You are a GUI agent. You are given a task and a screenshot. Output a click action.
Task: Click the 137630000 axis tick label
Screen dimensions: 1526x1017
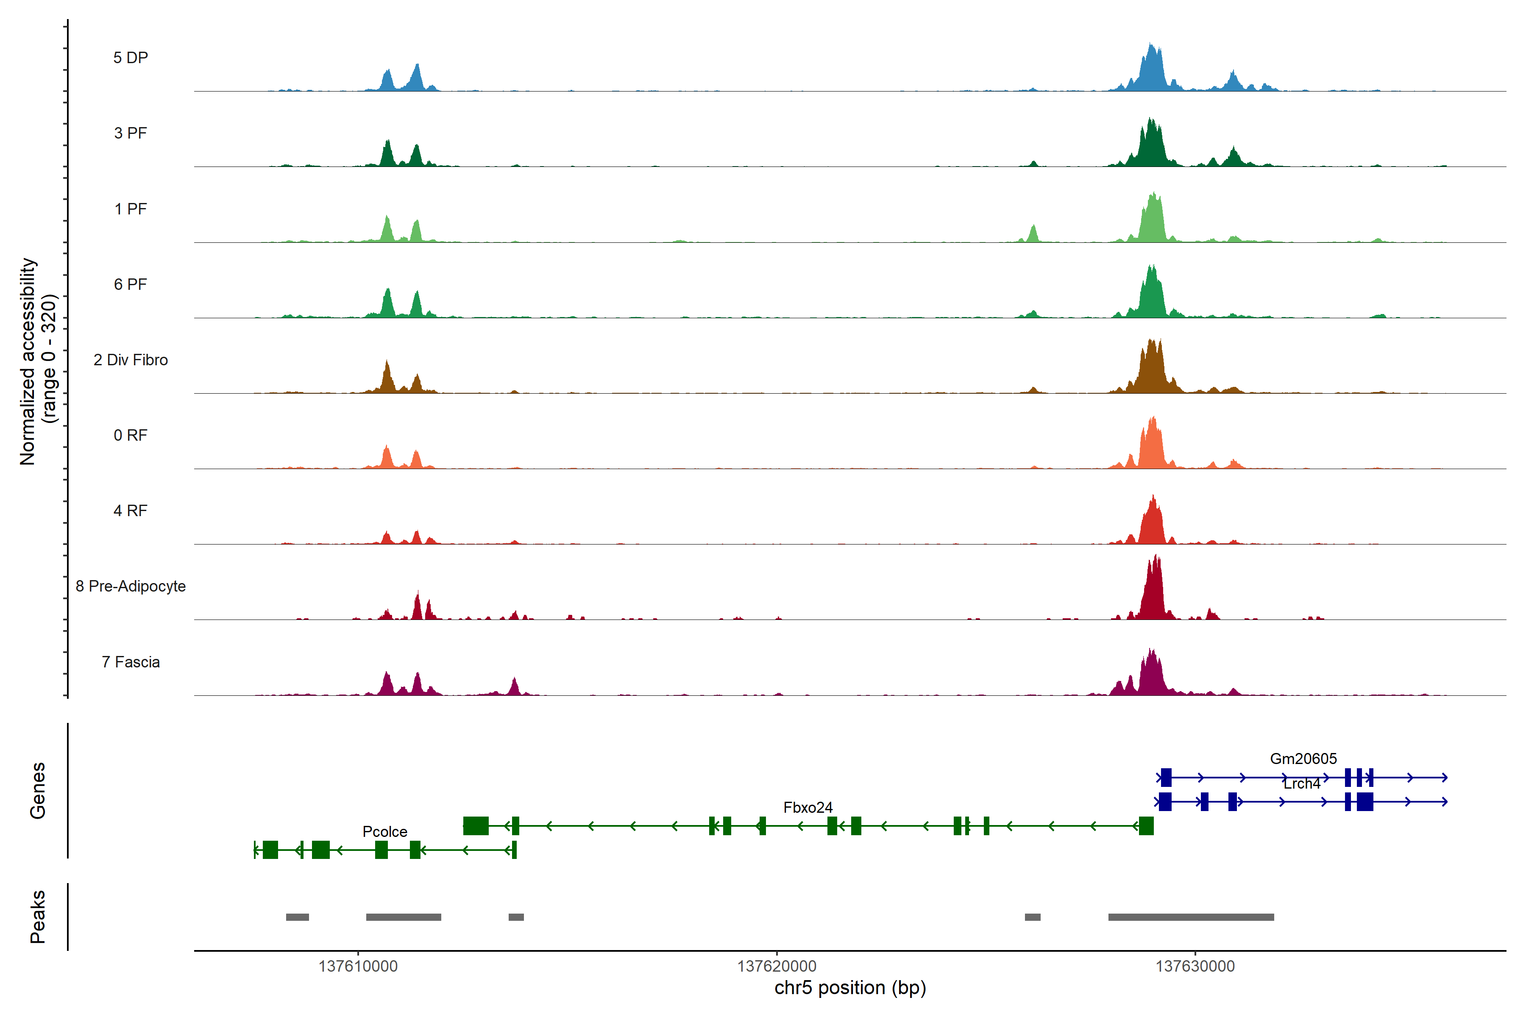1195,967
